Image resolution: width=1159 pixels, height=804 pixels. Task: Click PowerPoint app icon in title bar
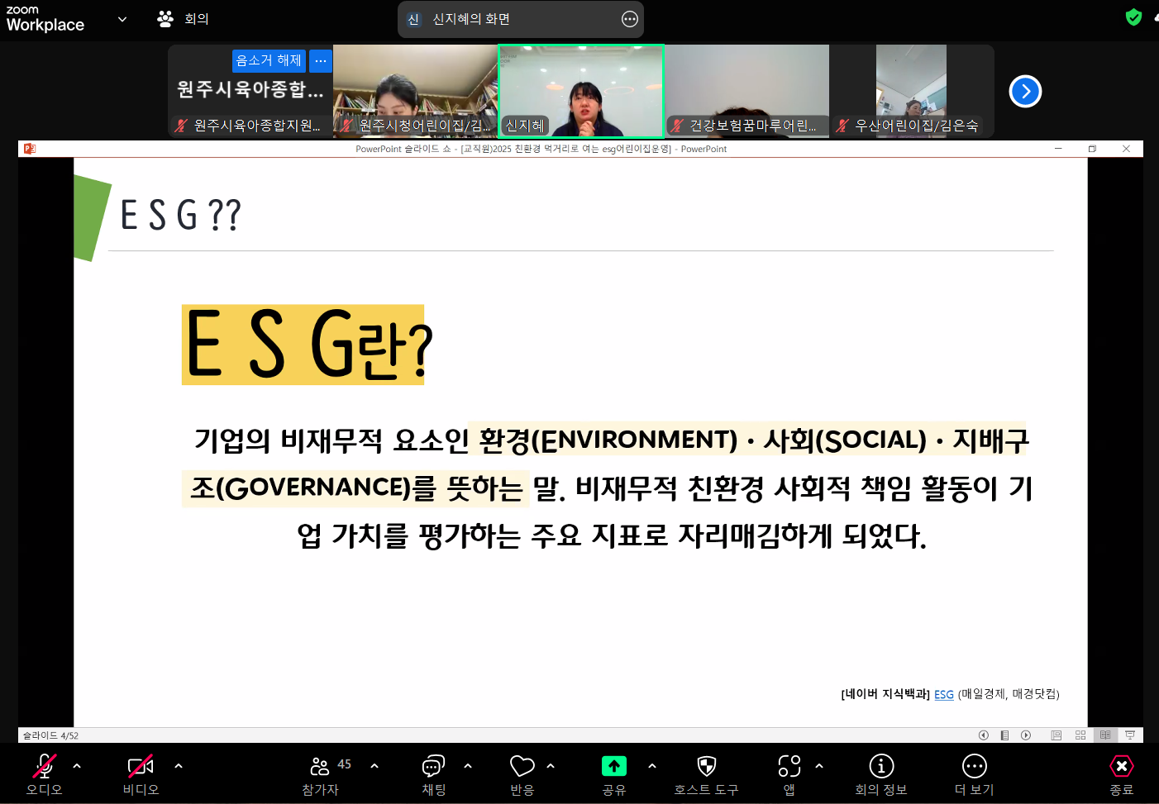30,149
